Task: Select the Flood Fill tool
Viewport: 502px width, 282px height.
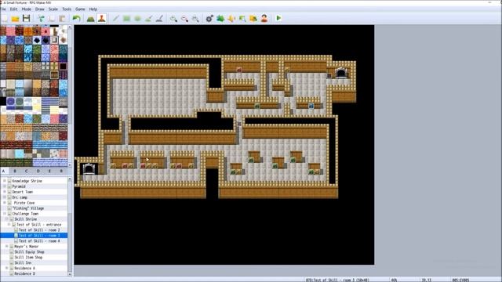Action: (148, 18)
